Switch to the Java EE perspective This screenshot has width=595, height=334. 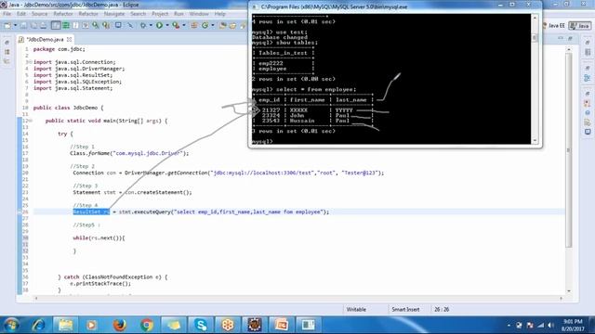(x=553, y=25)
